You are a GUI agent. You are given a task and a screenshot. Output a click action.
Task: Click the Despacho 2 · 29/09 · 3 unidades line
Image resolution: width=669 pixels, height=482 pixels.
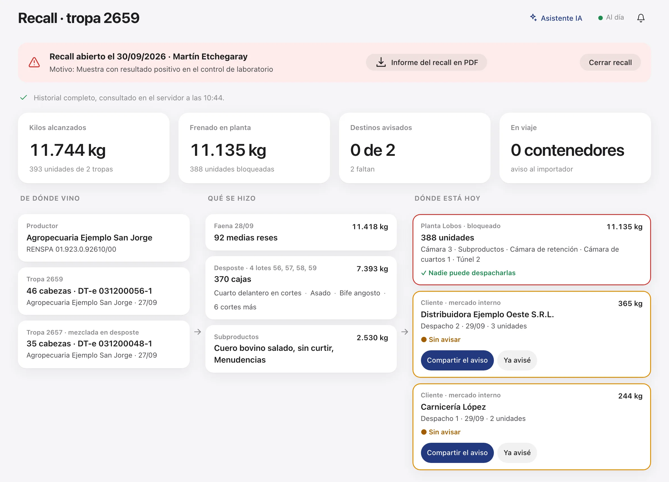pyautogui.click(x=473, y=326)
